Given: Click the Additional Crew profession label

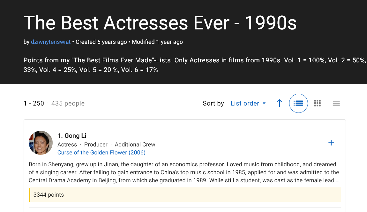Looking at the screenshot, I should [x=135, y=145].
